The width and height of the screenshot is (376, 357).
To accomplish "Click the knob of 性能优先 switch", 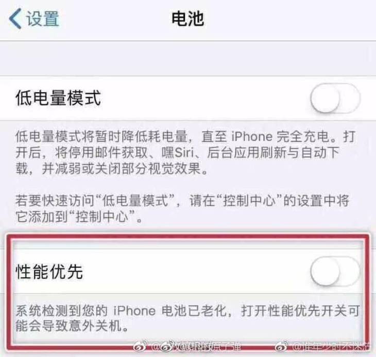I will pos(325,271).
